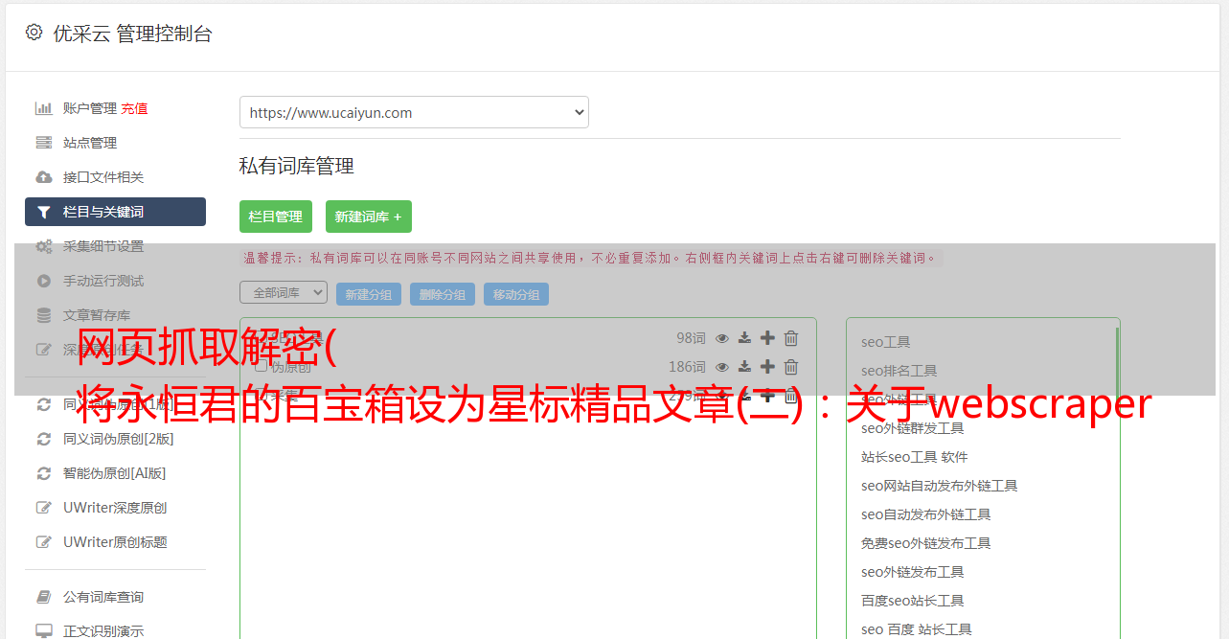Click the gears icon for 采集细节设置
Screen dimensions: 1229x639
click(x=44, y=246)
